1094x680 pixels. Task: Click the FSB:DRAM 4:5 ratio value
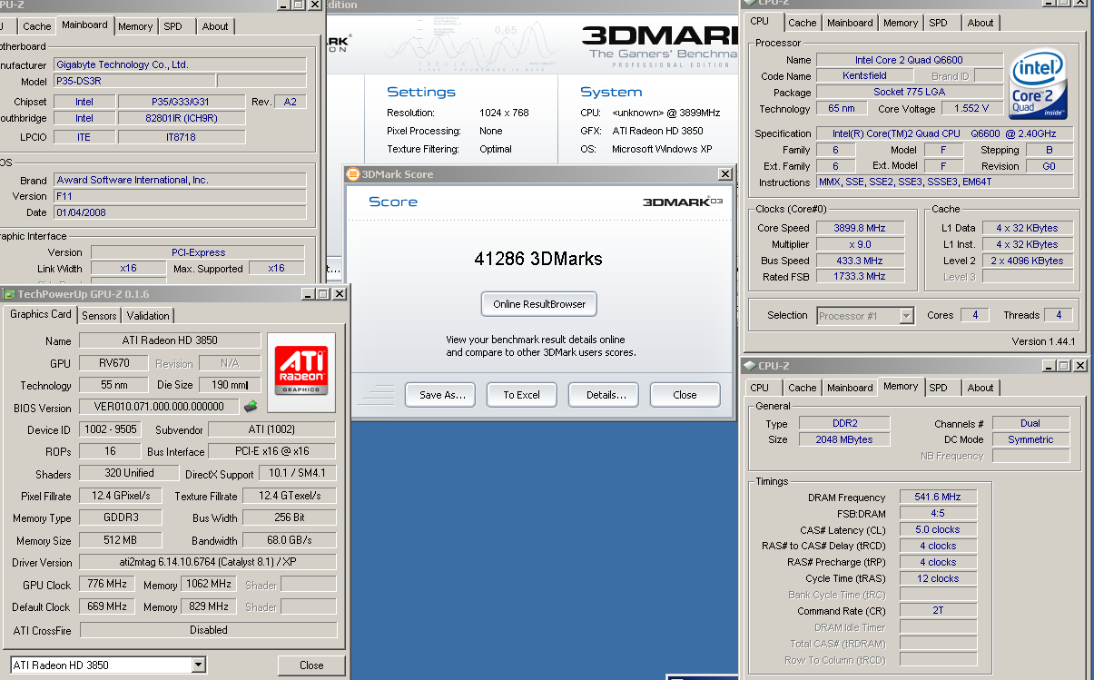pos(939,514)
